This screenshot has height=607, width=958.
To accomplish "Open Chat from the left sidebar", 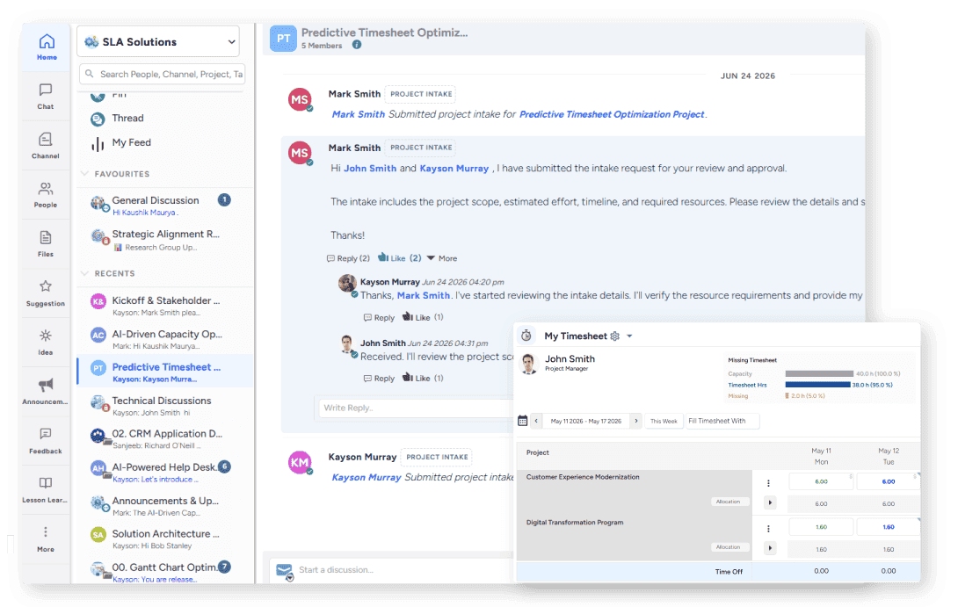I will click(x=45, y=97).
